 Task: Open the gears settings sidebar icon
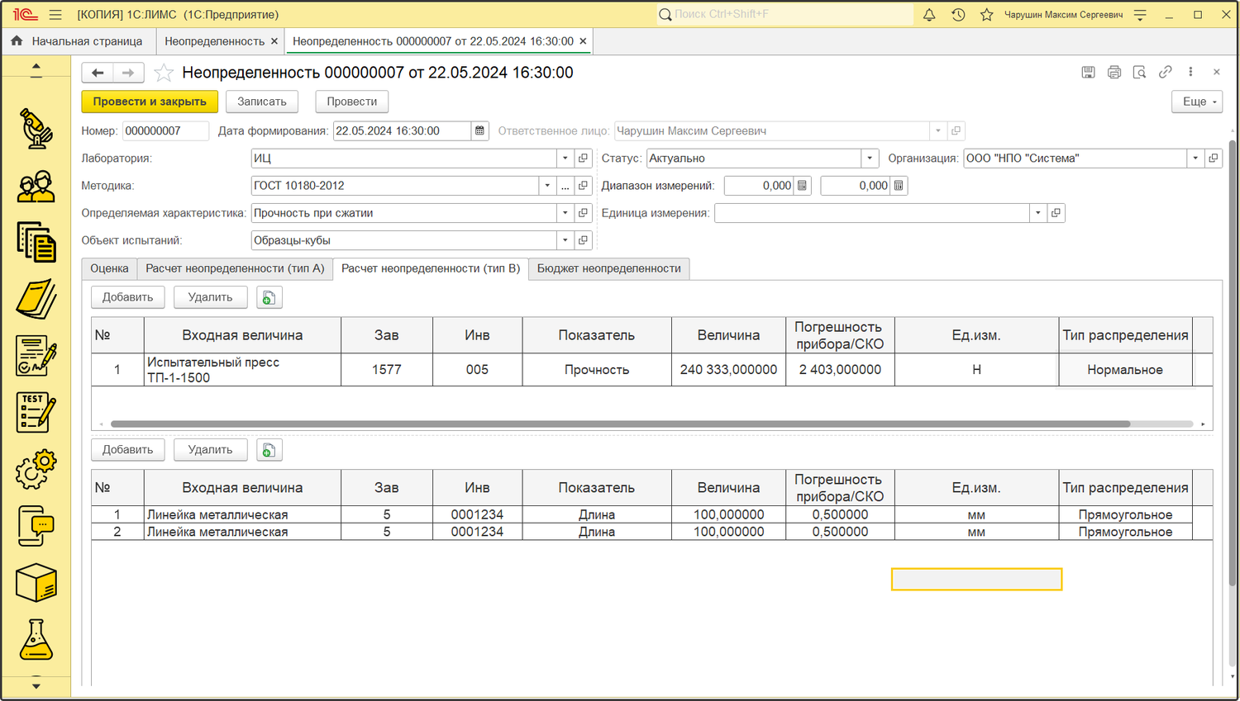[x=36, y=469]
